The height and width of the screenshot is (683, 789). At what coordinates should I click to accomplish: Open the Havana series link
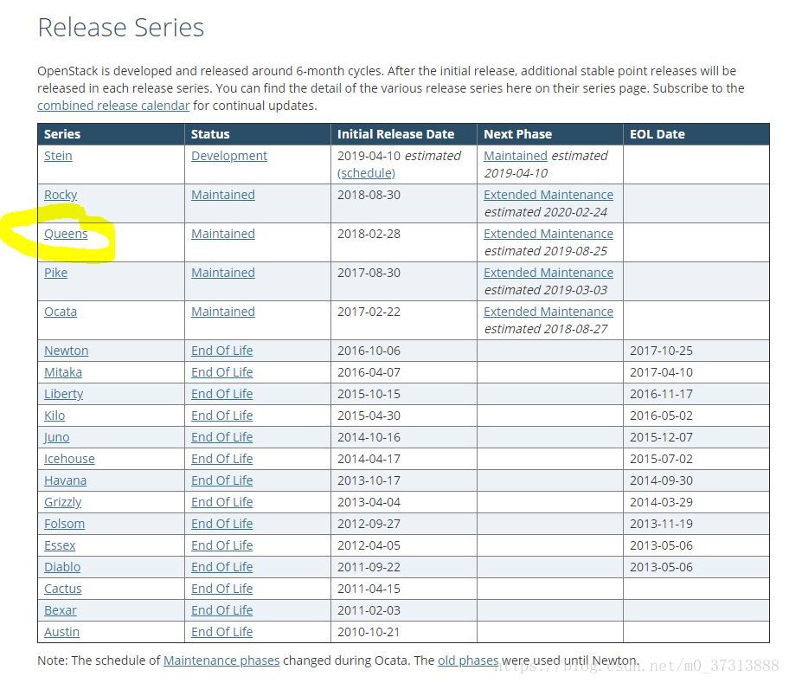[65, 480]
